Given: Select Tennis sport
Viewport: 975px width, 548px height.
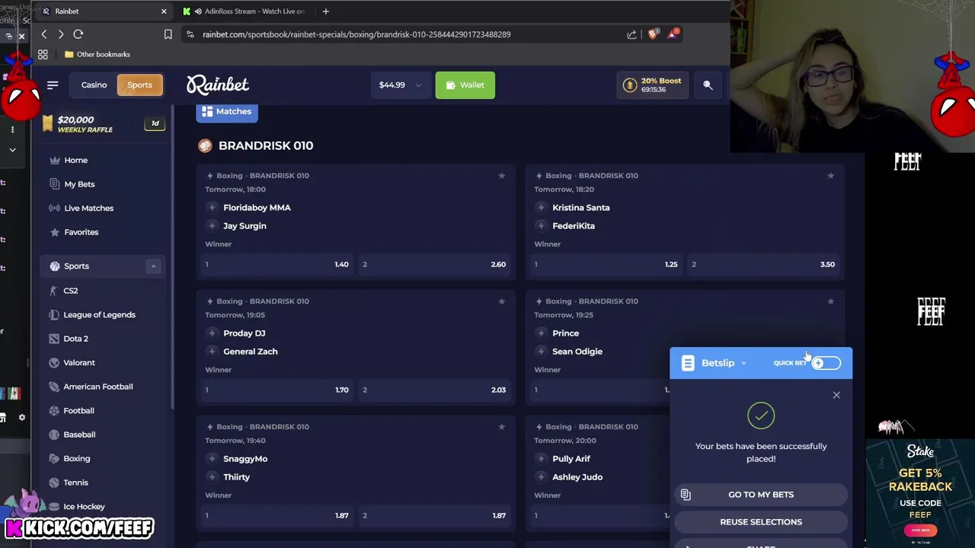Looking at the screenshot, I should pos(75,483).
